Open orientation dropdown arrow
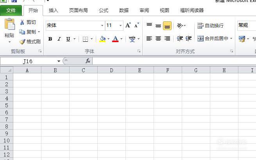The width and height of the screenshot is (256, 160). coord(184,26)
